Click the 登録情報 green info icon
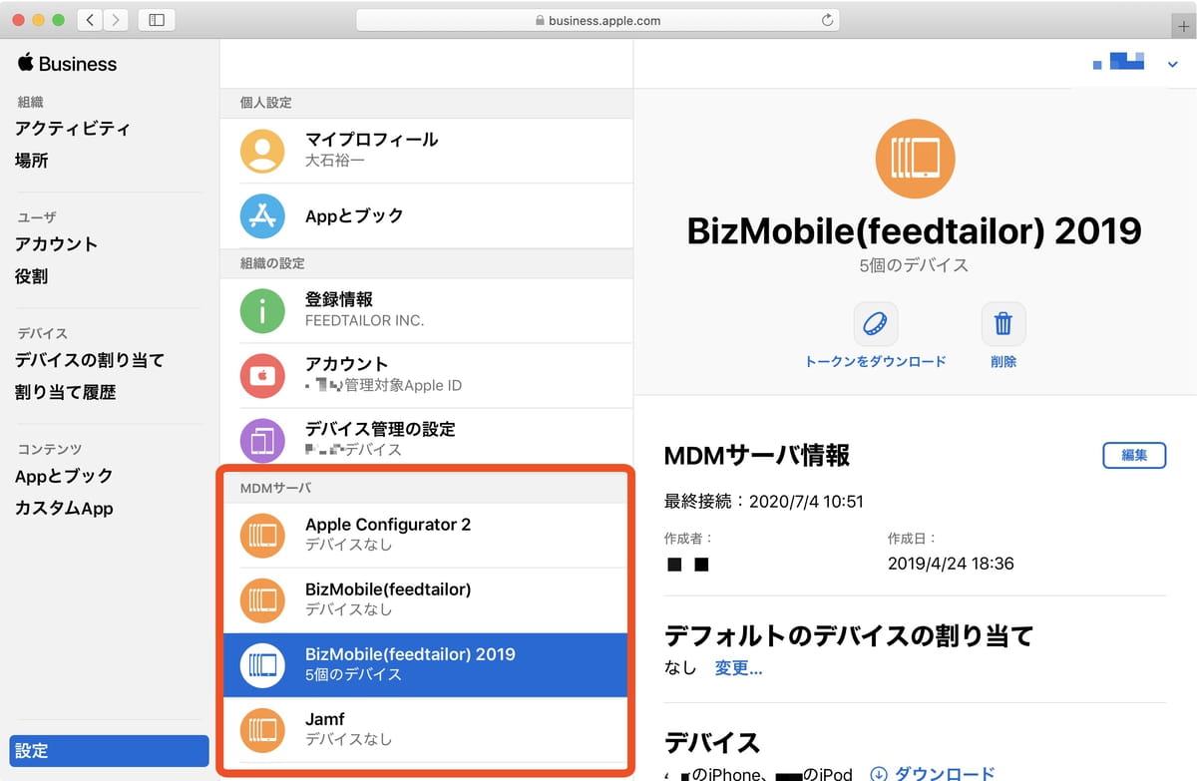This screenshot has width=1197, height=781. click(x=262, y=310)
